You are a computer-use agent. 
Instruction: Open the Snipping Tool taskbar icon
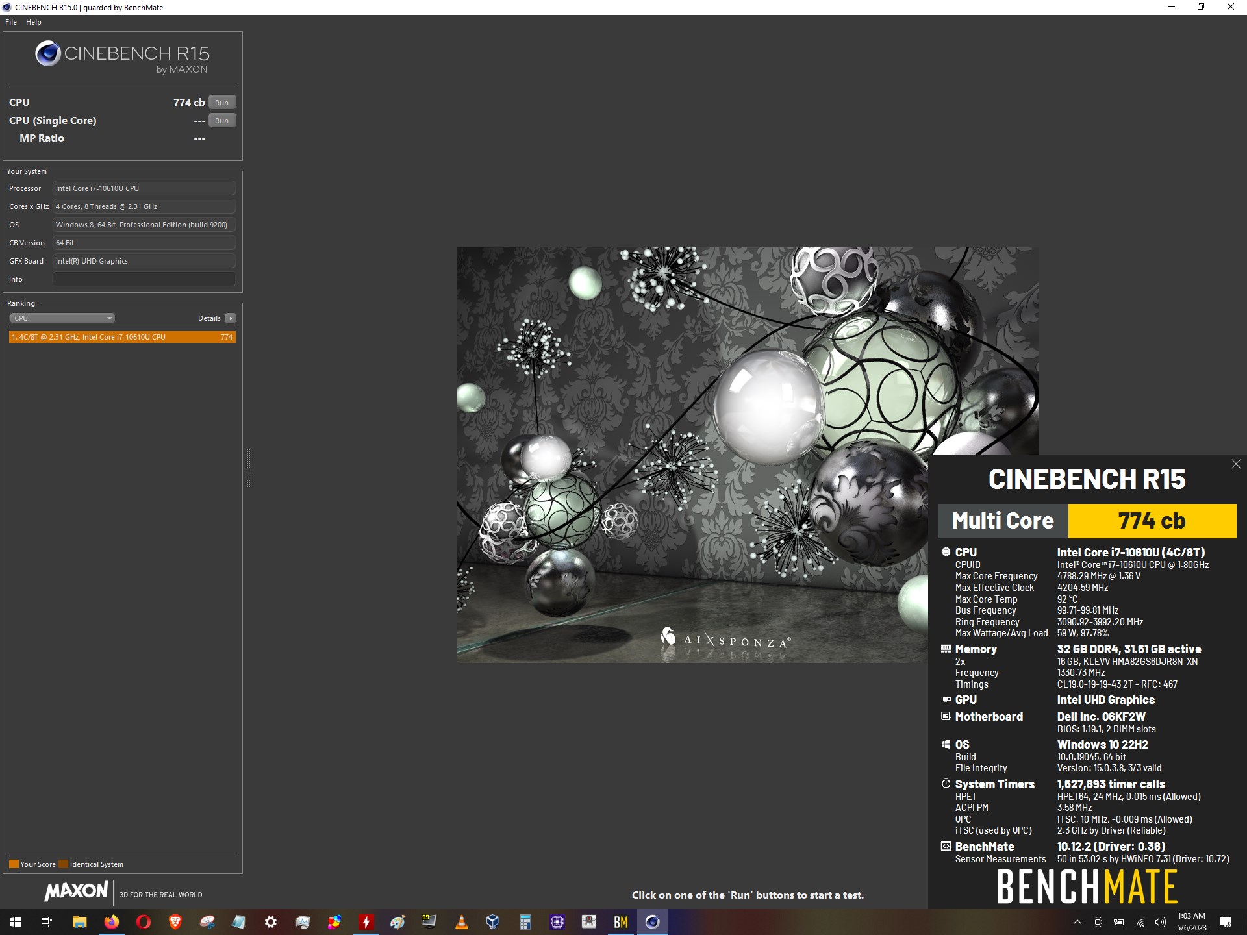point(207,922)
